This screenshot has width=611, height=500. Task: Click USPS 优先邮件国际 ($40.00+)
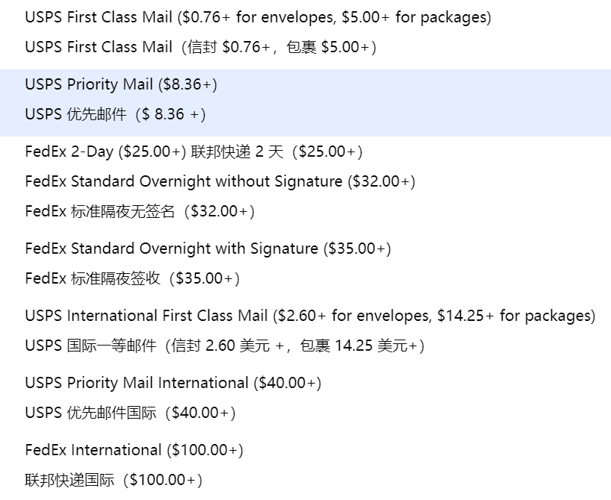point(129,413)
